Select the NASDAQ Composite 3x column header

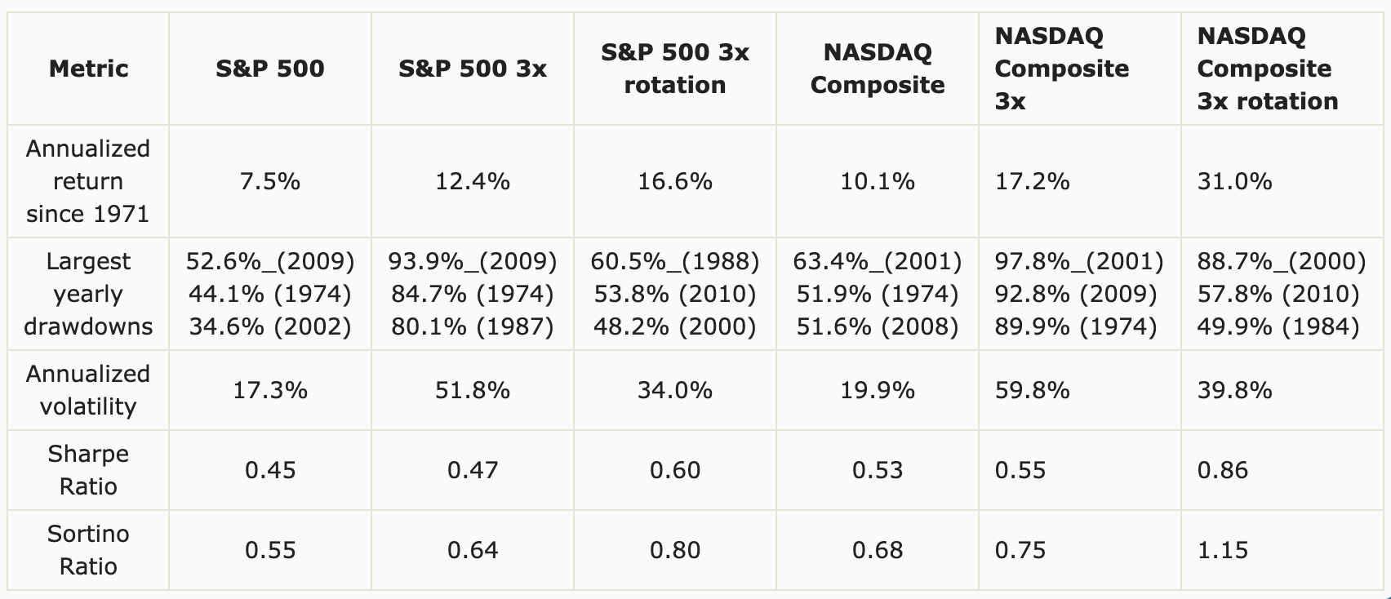[x=1061, y=69]
